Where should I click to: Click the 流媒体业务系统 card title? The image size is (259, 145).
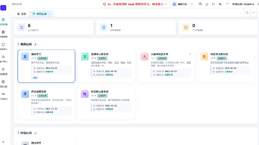pos(100,54)
